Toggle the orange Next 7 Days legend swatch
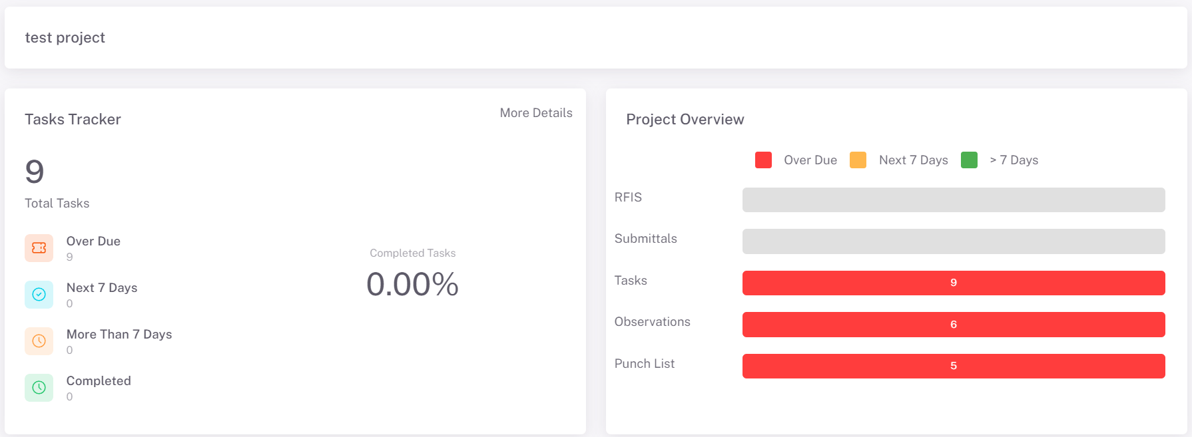The image size is (1192, 437). (858, 160)
